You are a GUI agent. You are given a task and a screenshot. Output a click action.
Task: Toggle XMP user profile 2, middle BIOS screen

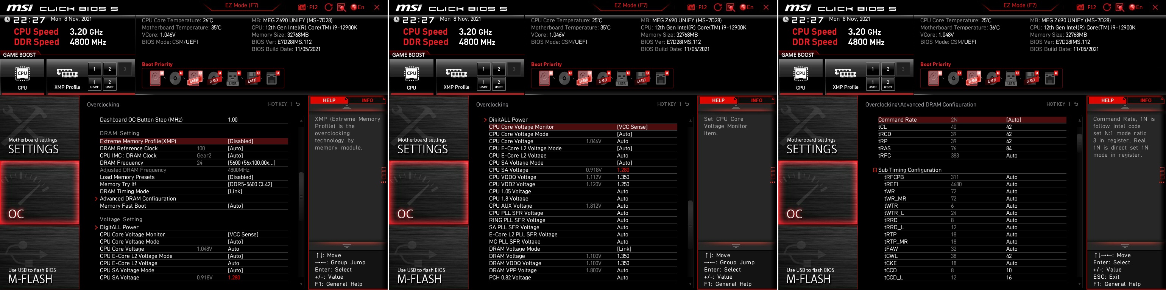[499, 84]
